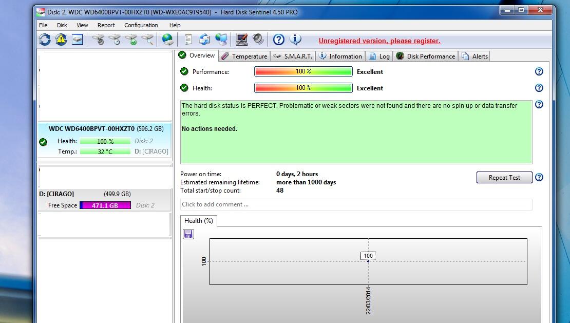This screenshot has height=323, width=570.
Task: Click the green check icon beside Health label
Action: click(x=184, y=88)
